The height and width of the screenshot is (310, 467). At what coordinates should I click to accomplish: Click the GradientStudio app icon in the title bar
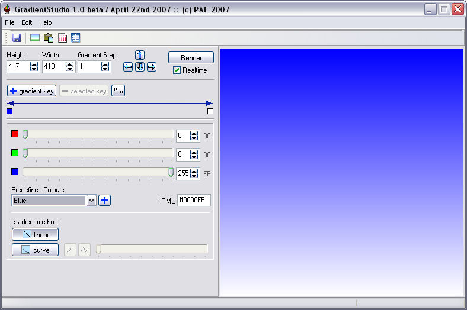7,9
